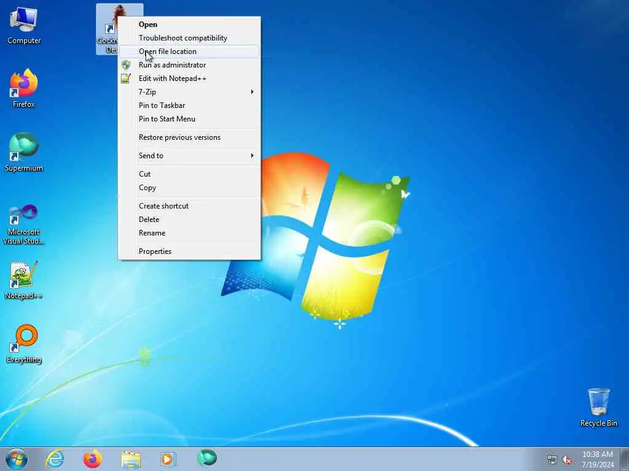Choose Pin to Start Menu

(189, 119)
